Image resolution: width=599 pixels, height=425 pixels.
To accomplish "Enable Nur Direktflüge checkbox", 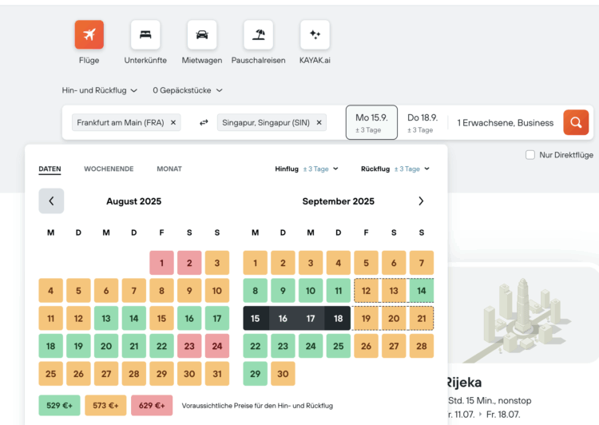I will (x=530, y=155).
